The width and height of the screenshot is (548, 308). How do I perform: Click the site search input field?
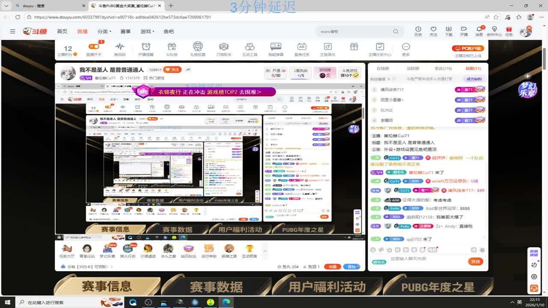354,31
